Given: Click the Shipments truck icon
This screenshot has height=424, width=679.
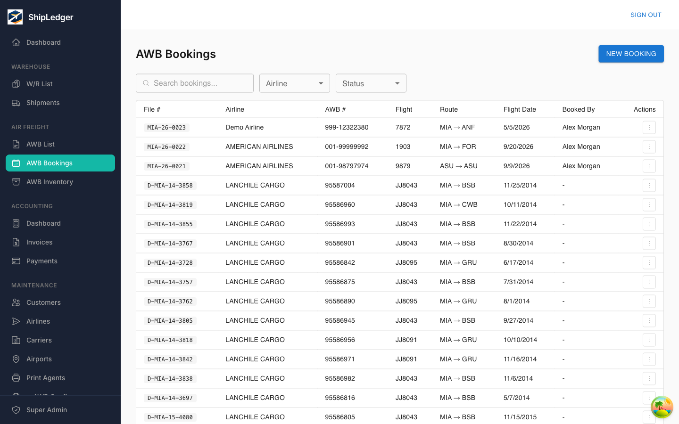Looking at the screenshot, I should pos(16,103).
